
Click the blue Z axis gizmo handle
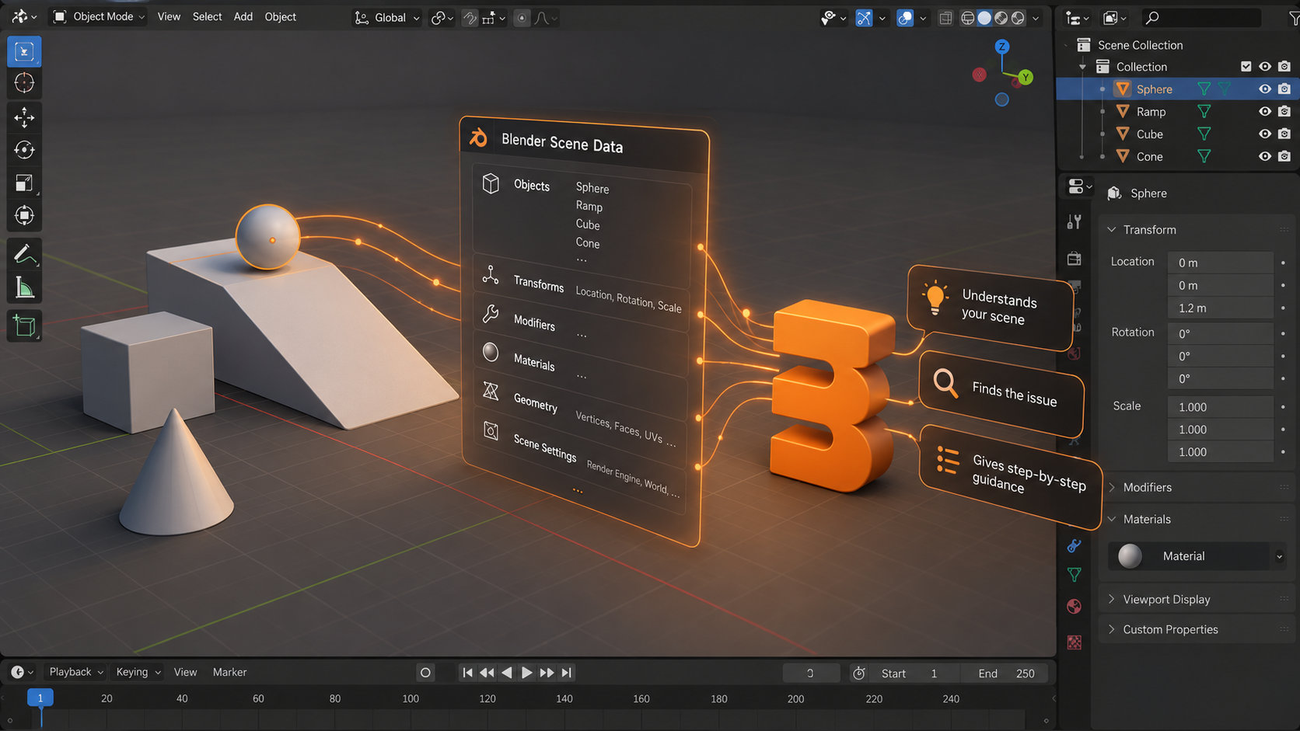(x=1002, y=47)
